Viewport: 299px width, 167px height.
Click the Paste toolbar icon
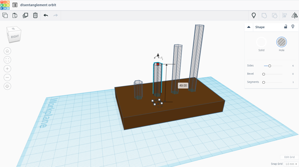[x=15, y=15]
